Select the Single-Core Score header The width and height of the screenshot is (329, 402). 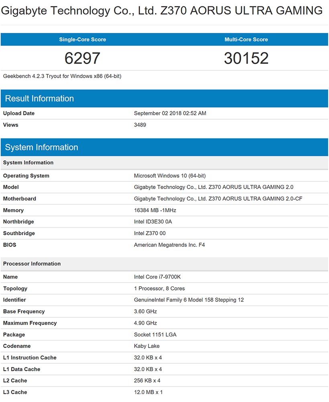[82, 39]
